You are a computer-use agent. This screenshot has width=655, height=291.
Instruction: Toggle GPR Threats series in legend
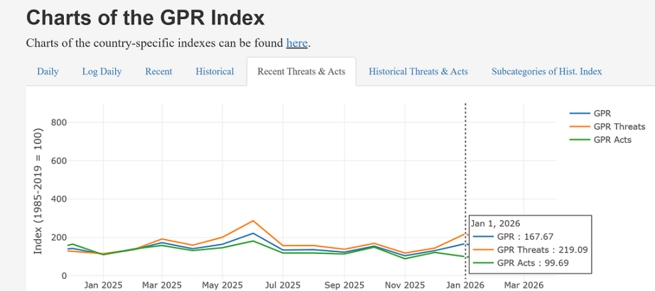tap(619, 126)
